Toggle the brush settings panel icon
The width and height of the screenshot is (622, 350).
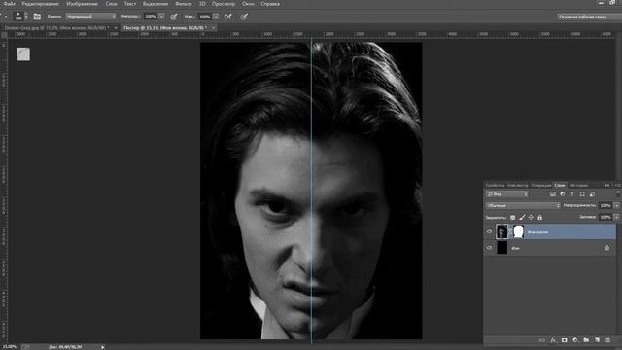coord(37,17)
